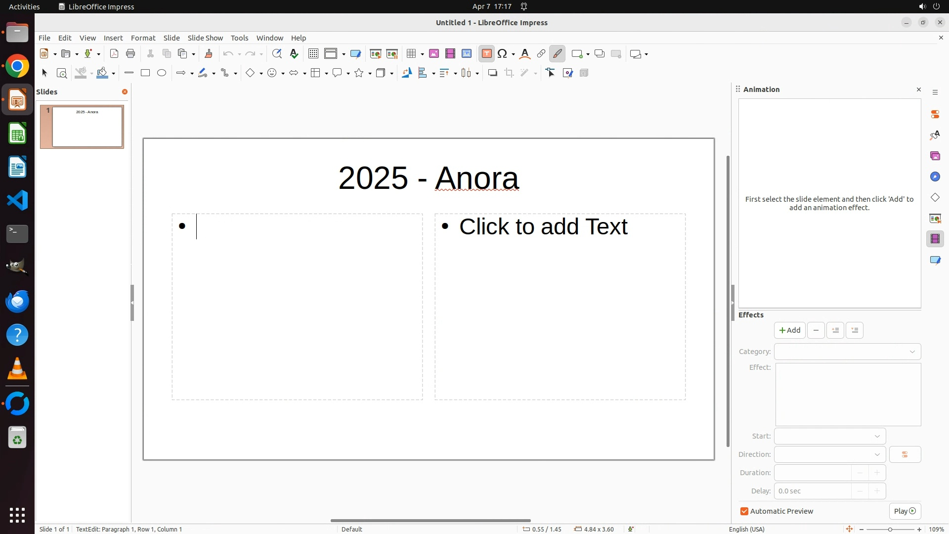
Task: Click the Insert Text Box icon
Action: pos(486,54)
